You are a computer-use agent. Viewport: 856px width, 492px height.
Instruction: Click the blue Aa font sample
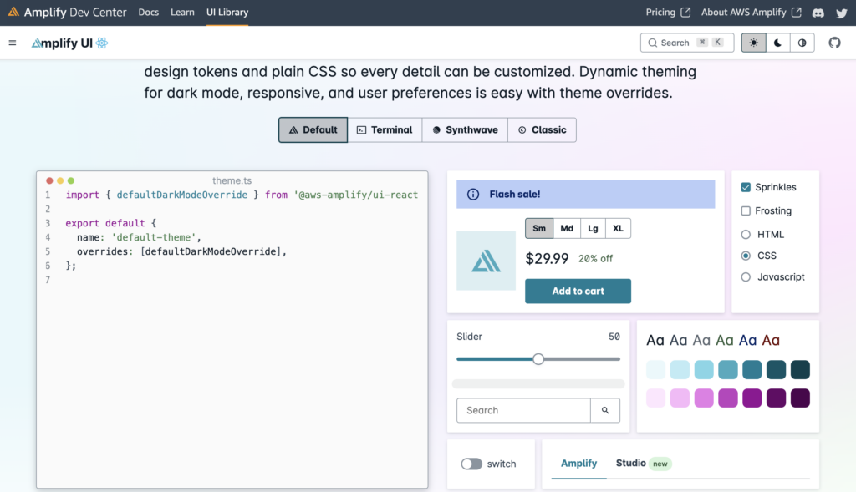pos(747,340)
